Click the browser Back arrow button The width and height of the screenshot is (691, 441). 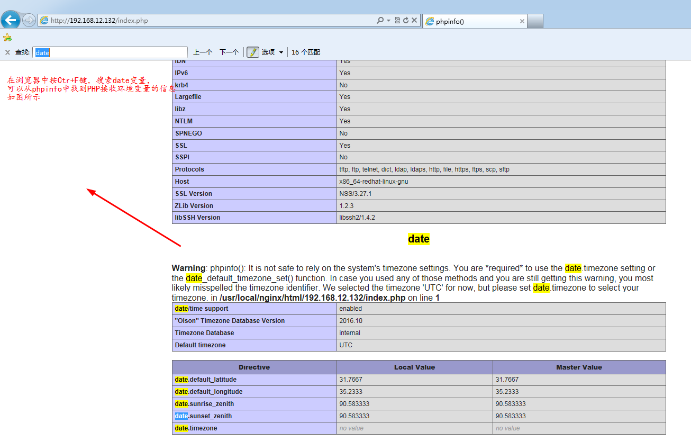(11, 20)
